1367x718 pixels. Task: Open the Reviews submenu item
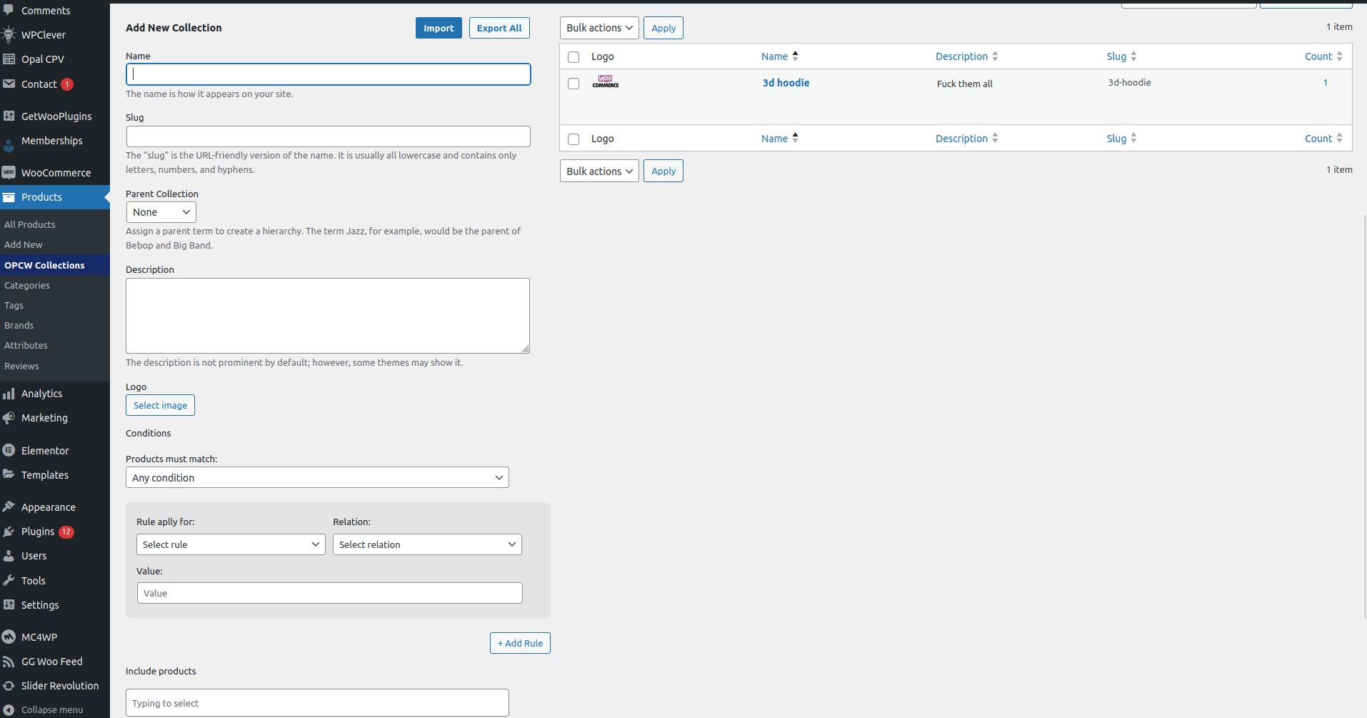[21, 366]
